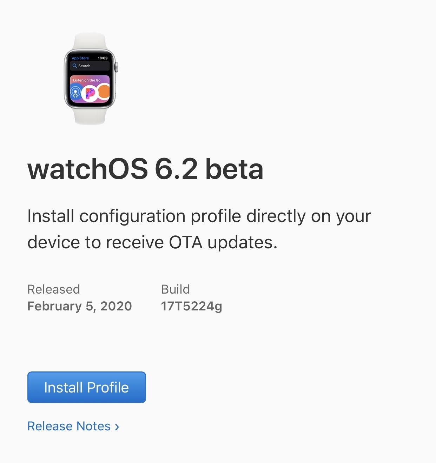Click the white watch band above the case
Screen dimensions: 436x463
(x=90, y=41)
